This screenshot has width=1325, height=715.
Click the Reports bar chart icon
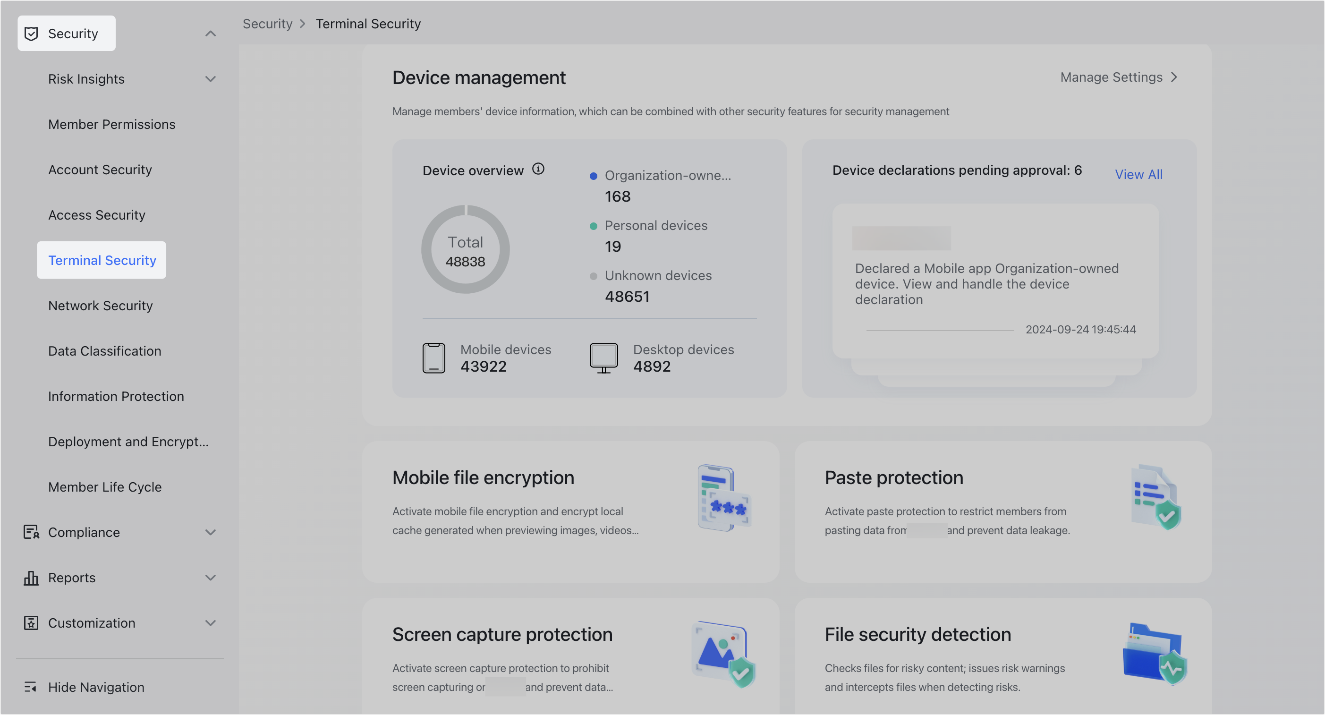click(31, 578)
